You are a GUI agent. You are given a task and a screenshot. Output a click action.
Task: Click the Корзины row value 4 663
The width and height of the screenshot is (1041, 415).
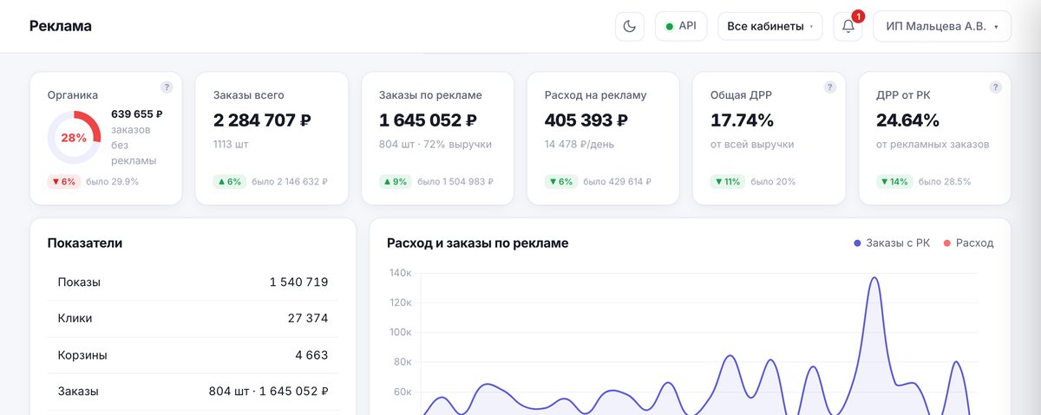pos(311,355)
